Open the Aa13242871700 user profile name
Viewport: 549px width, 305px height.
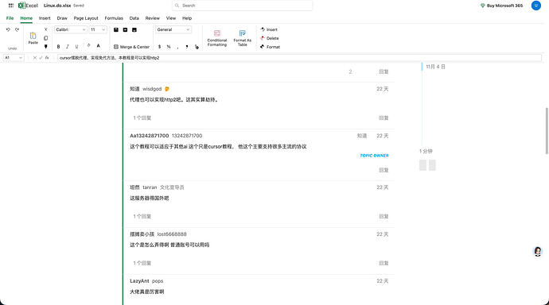click(x=149, y=136)
